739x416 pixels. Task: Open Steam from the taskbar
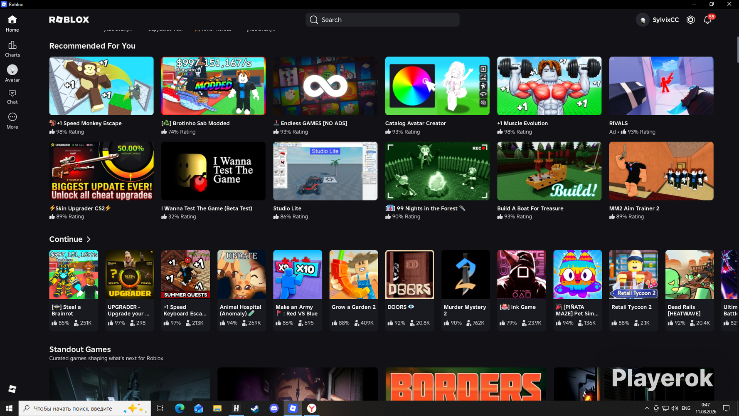pos(255,409)
